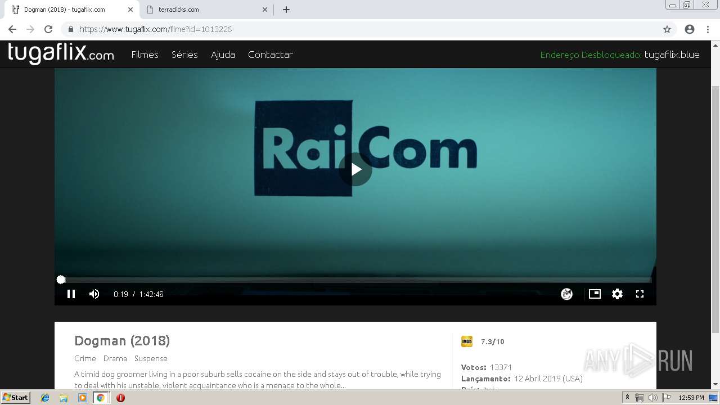Click the Suspense genre link

(151, 358)
